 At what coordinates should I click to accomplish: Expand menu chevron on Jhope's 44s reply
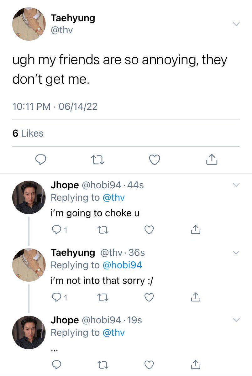(236, 185)
